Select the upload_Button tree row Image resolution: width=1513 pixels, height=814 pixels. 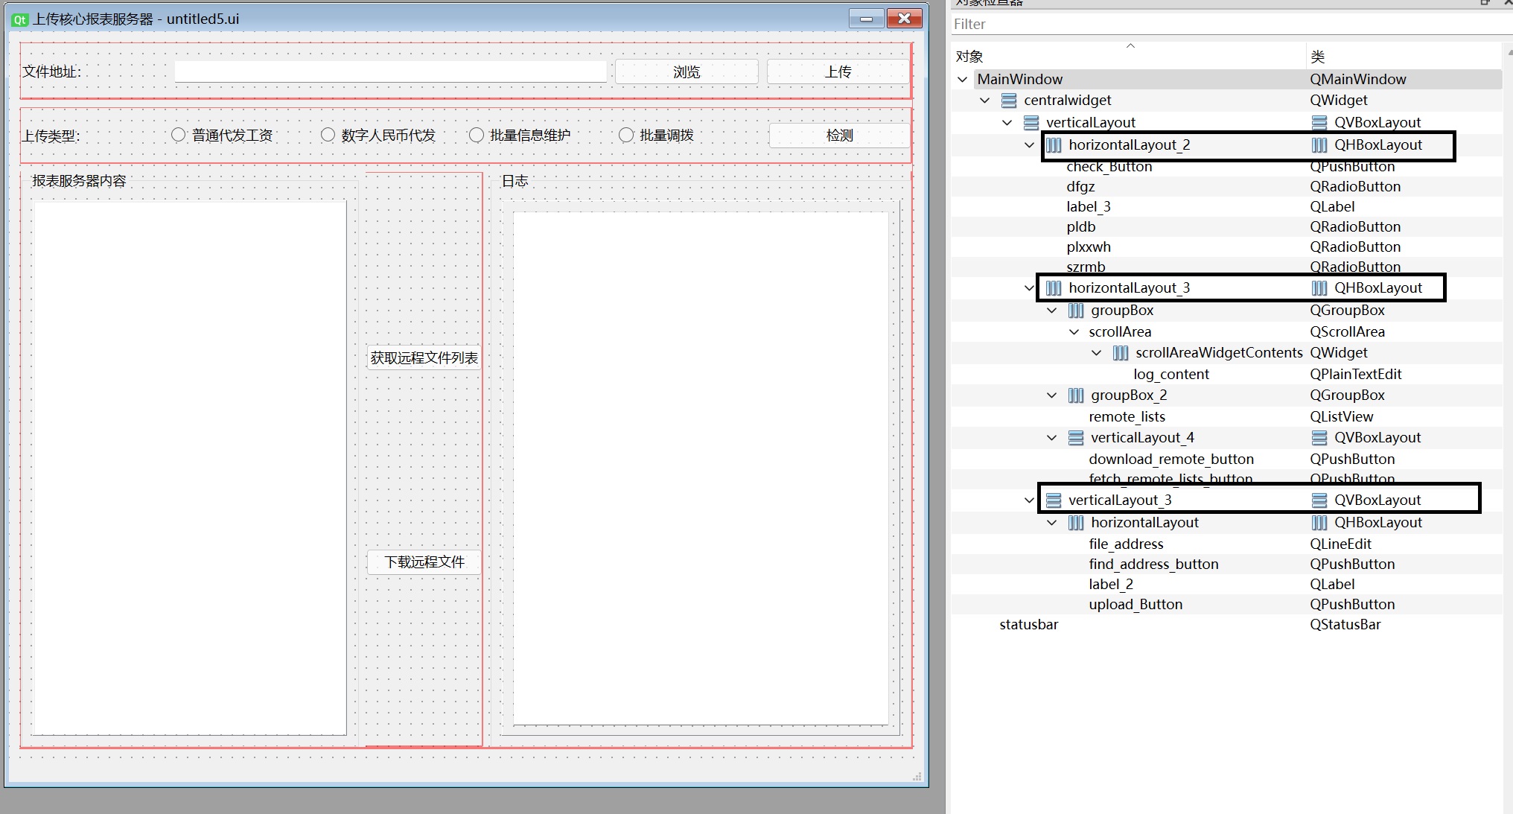(1226, 605)
